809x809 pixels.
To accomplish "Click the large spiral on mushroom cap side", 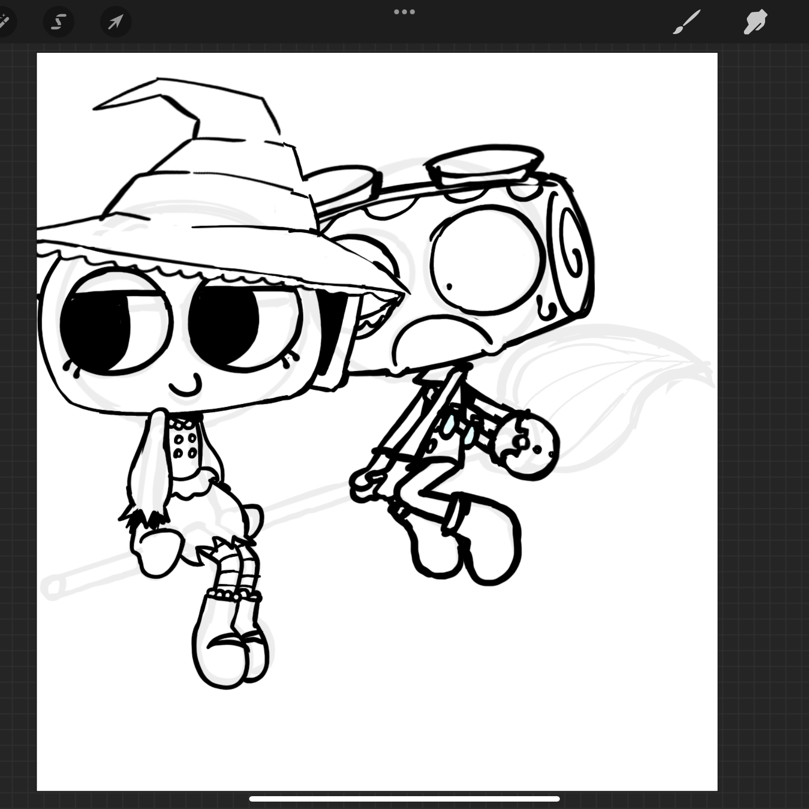I will (573, 247).
